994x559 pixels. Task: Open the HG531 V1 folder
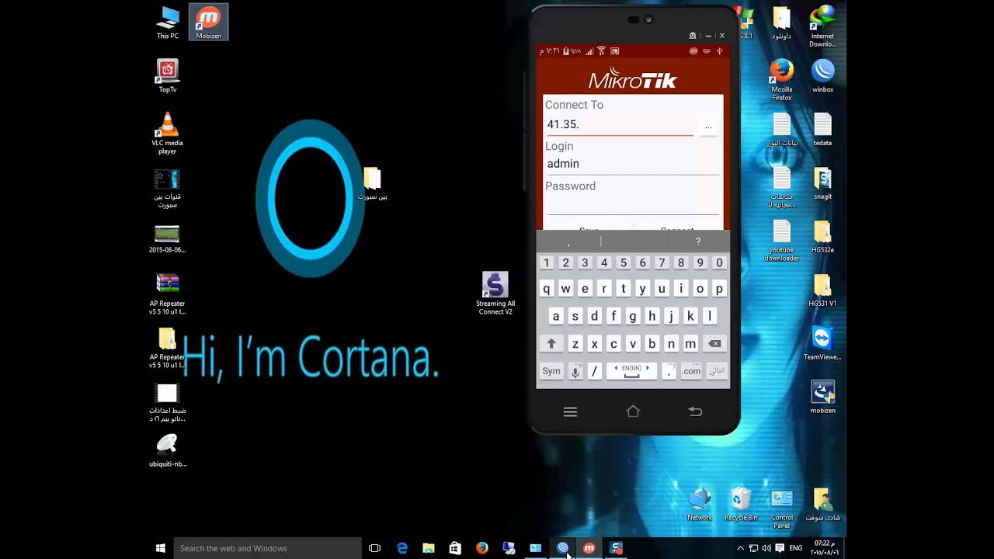tap(823, 290)
